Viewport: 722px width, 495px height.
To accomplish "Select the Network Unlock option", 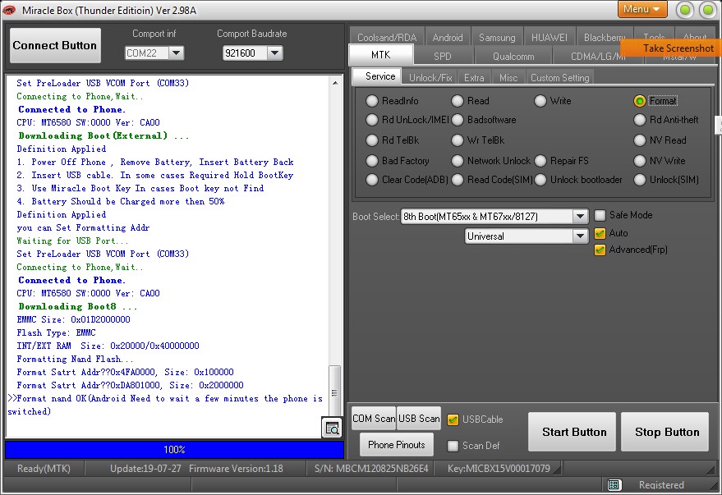I will pyautogui.click(x=458, y=161).
